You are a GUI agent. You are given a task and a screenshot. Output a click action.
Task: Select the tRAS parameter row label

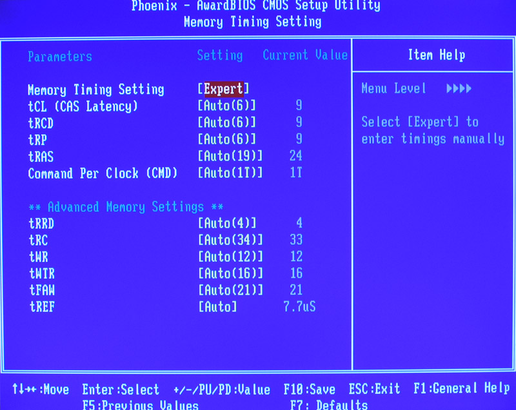41,157
